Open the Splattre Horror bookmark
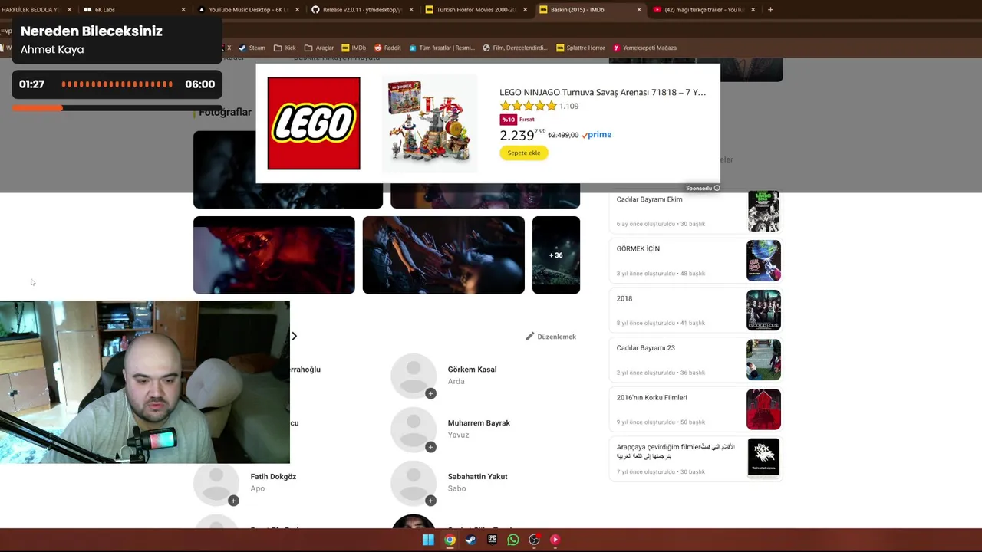Image resolution: width=982 pixels, height=552 pixels. 581,48
